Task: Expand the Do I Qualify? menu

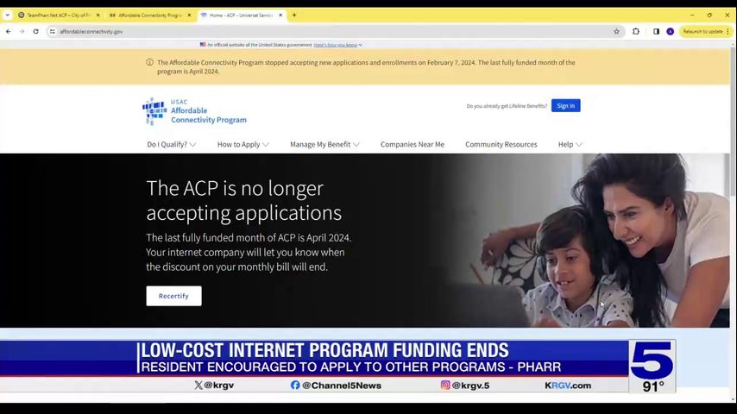Action: coord(172,144)
